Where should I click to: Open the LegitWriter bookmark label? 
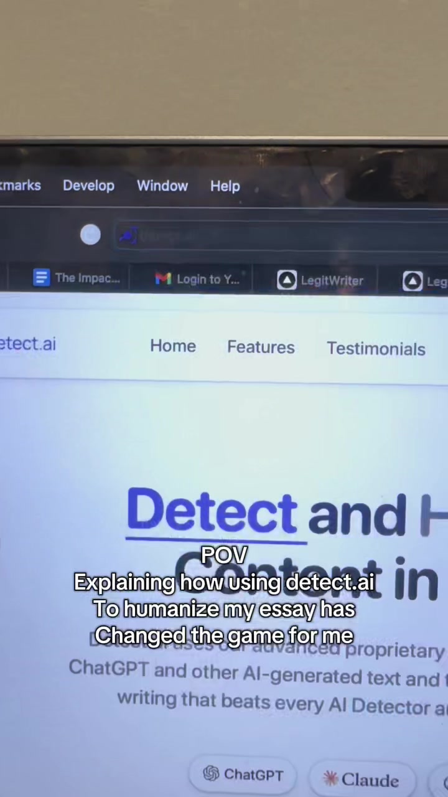[x=332, y=281]
